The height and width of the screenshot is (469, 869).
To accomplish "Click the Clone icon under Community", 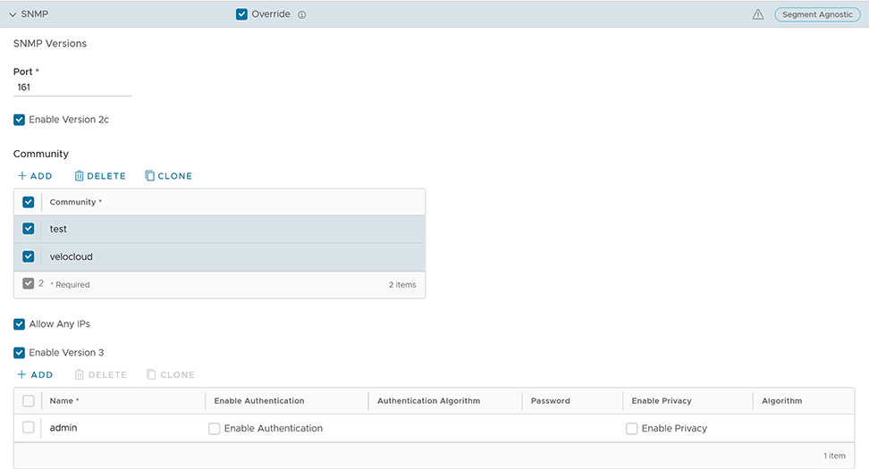I will [150, 176].
